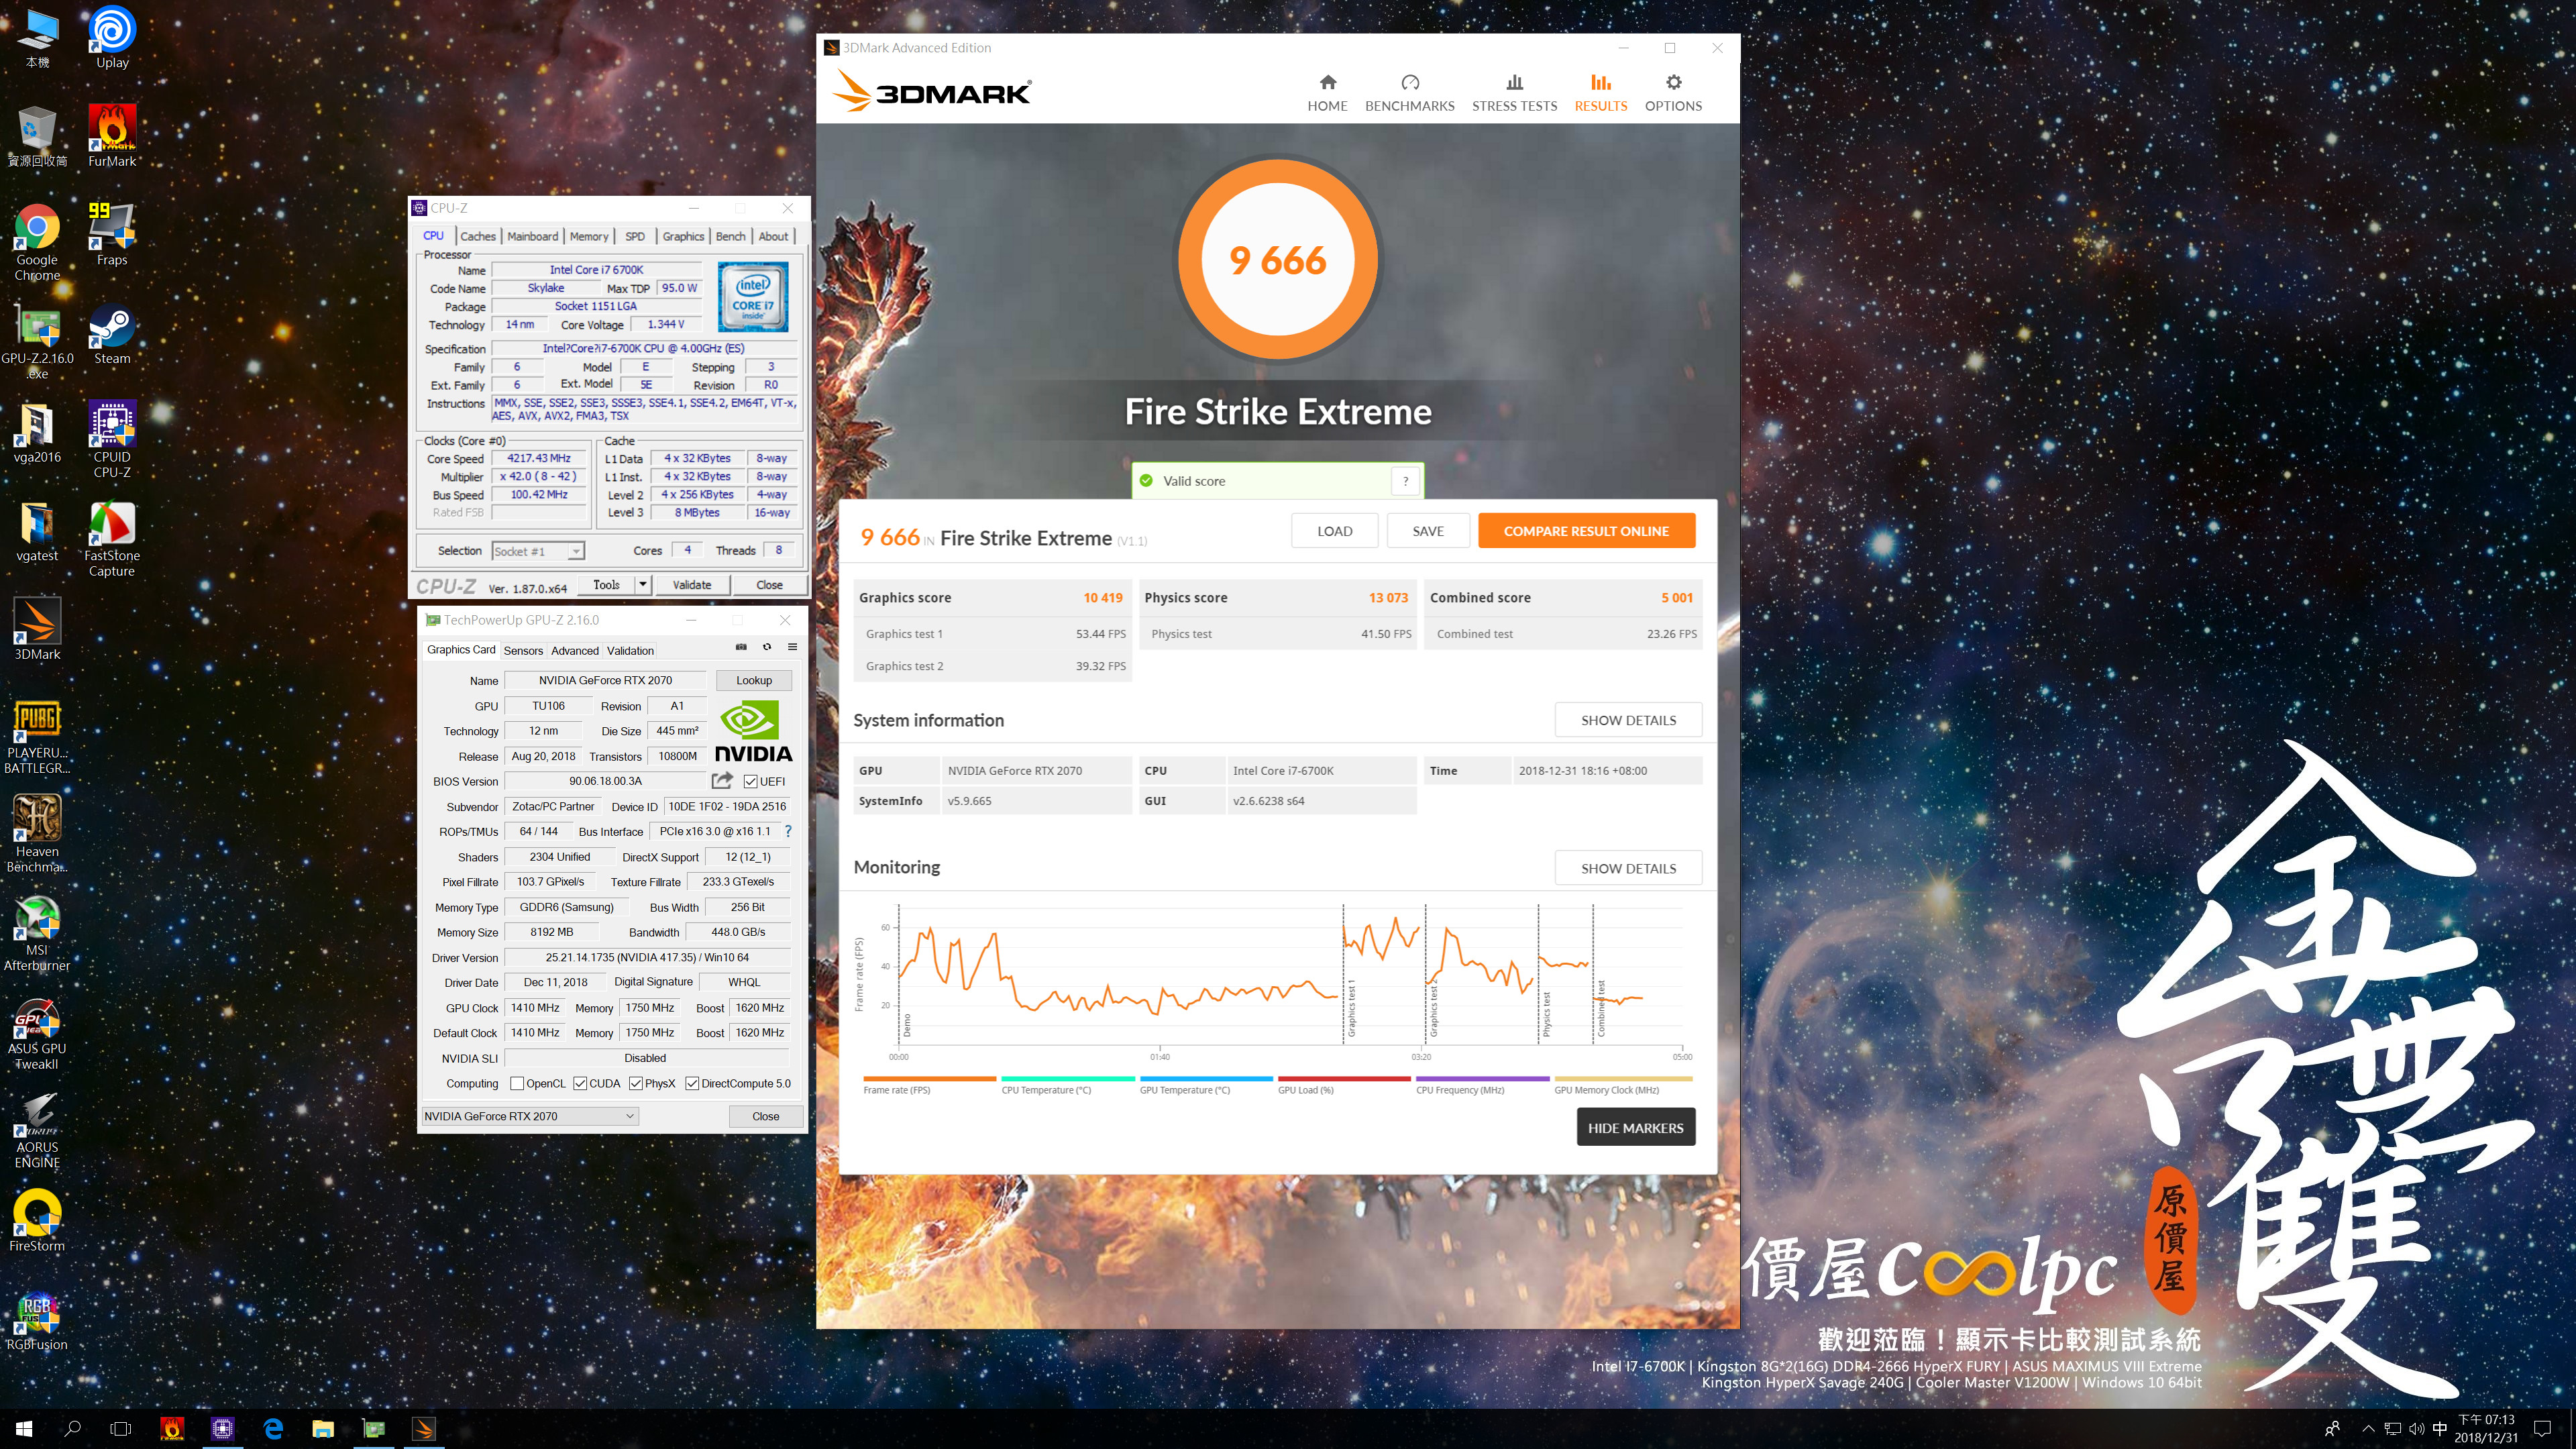Launch MSI Afterburner from the desktop
The height and width of the screenshot is (1449, 2576).
tap(37, 933)
